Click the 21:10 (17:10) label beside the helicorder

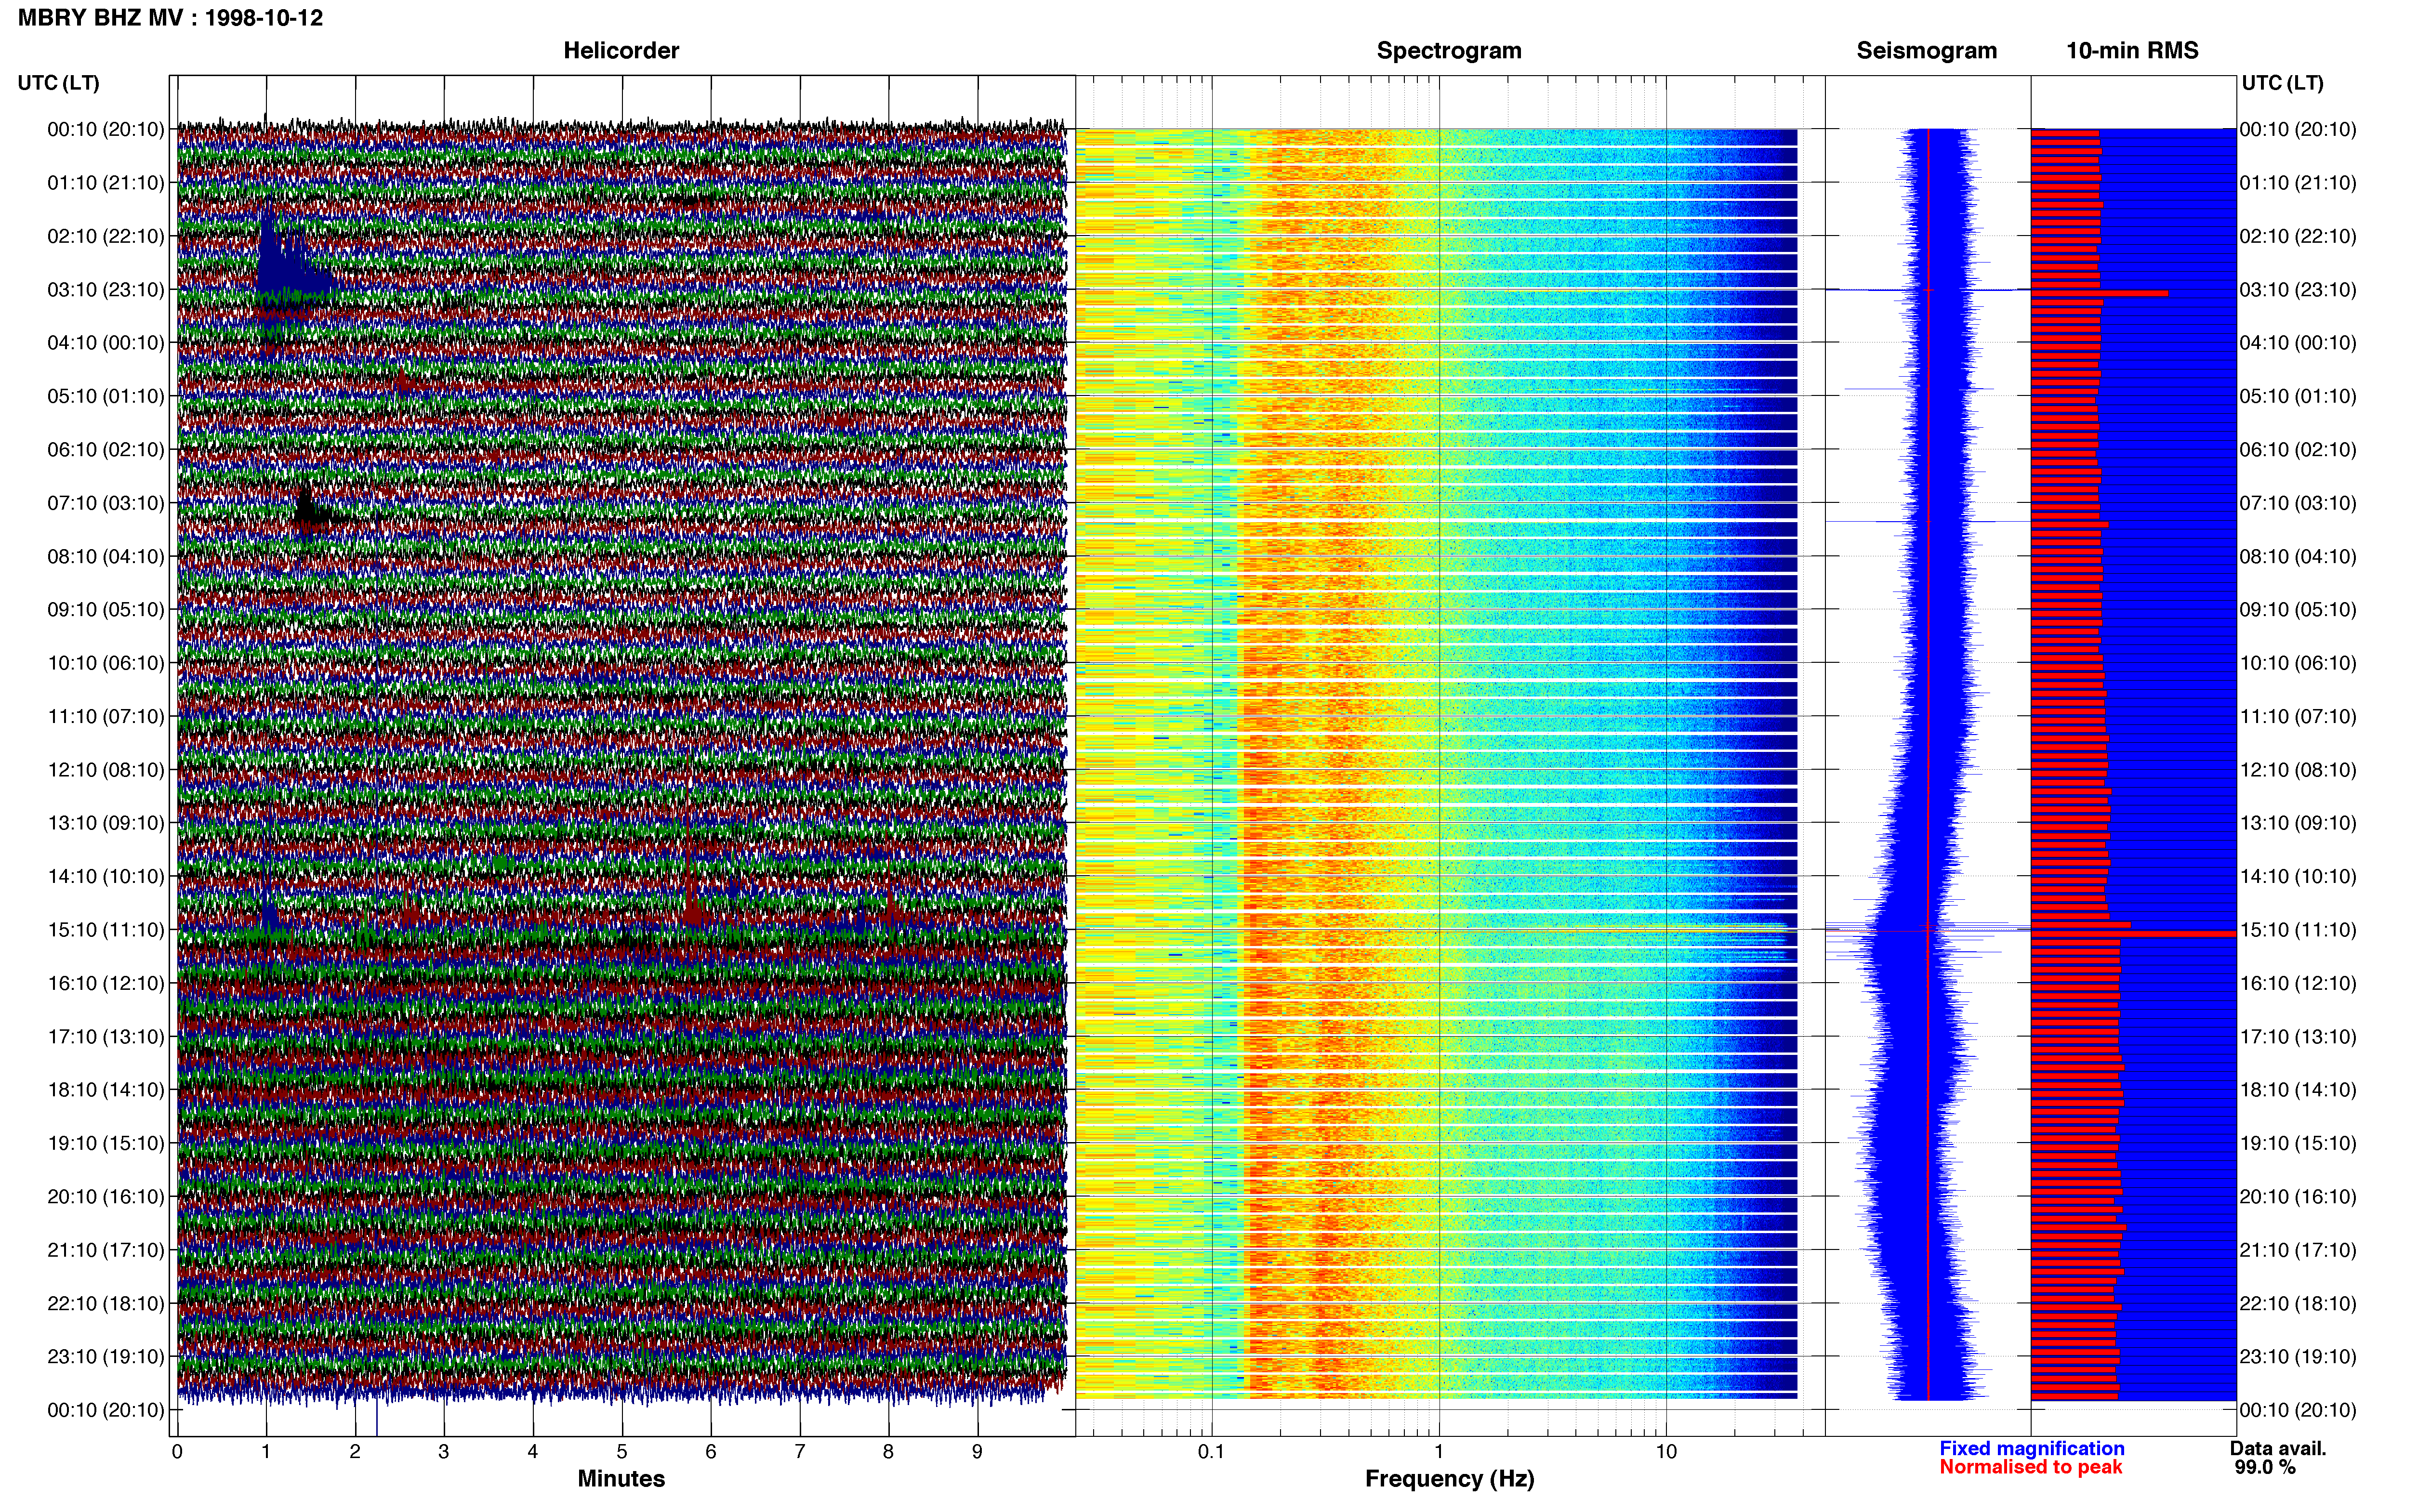(106, 1250)
